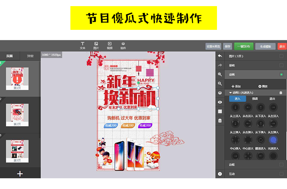Click the zoom out magnifier icon
Viewport: 287px width, 189px height.
coord(220,83)
